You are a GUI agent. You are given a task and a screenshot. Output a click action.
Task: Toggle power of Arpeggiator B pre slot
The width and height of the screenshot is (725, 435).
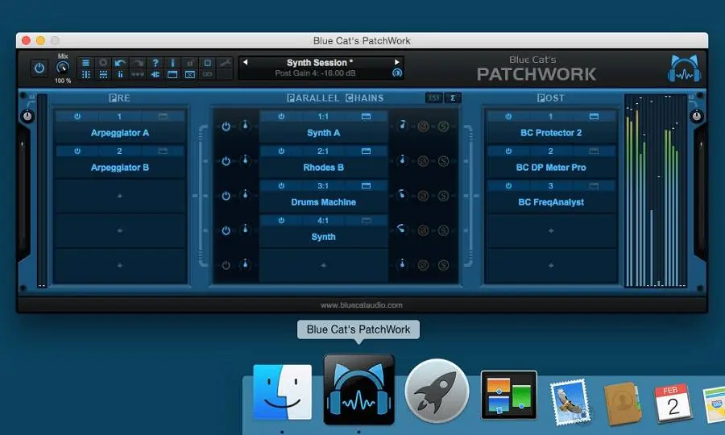click(77, 151)
